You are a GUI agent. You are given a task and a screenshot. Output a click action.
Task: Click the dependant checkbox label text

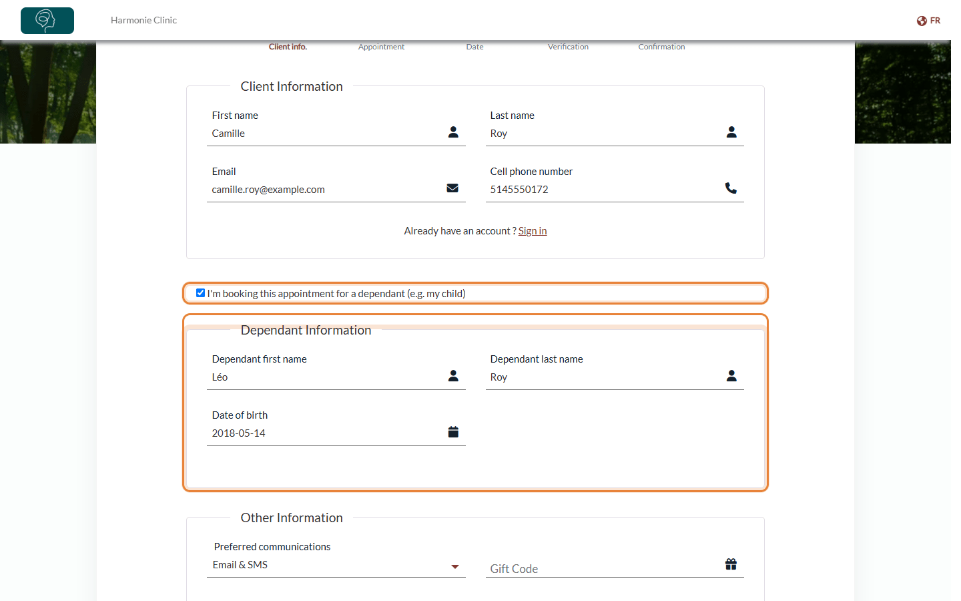coord(336,294)
